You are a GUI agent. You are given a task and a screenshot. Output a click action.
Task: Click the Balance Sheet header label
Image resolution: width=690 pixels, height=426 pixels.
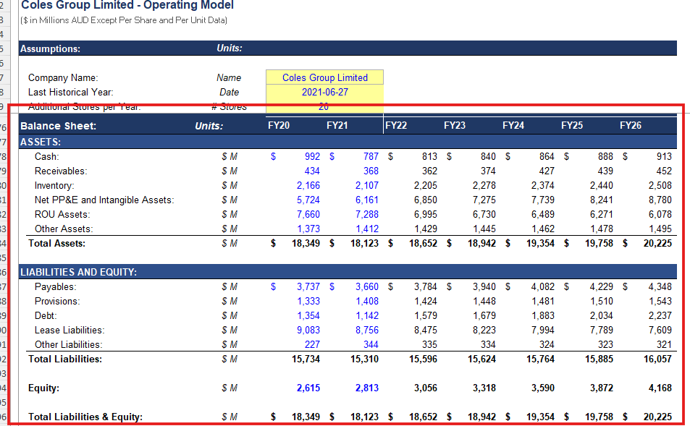pos(58,126)
